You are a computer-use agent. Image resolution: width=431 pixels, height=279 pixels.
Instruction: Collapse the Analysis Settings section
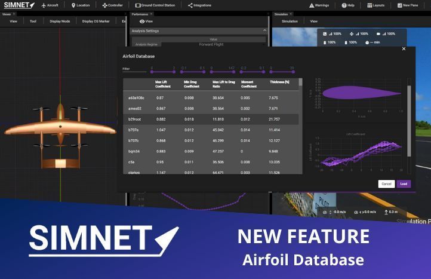pyautogui.click(x=264, y=30)
